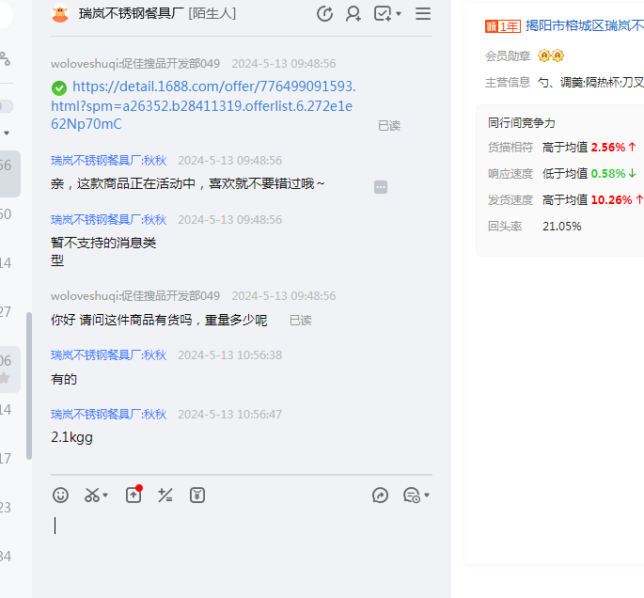Click the 瑞岚不锈钢餐具厂 avatar in header
Screen dimensions: 644x598
[x=60, y=13]
